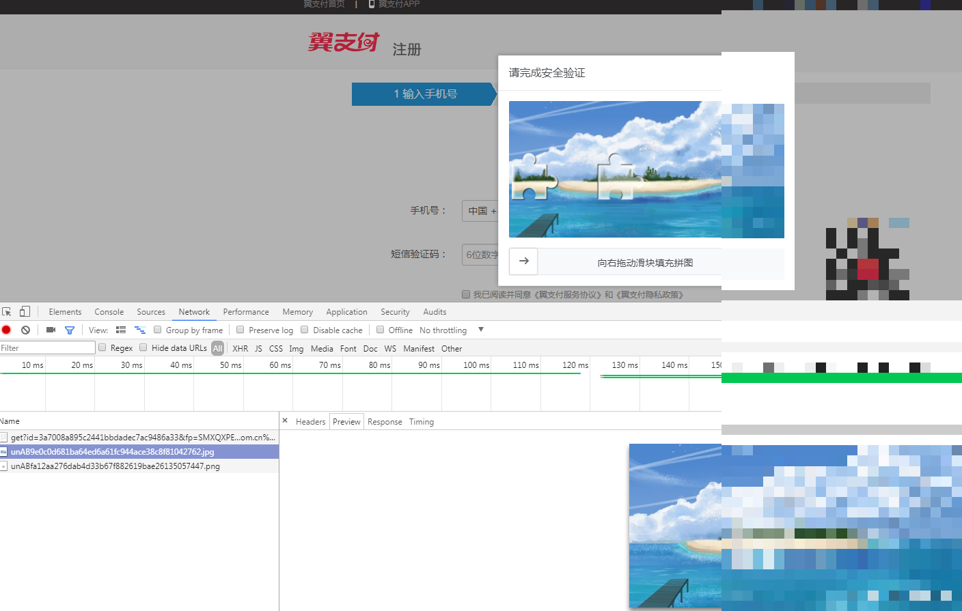Stop recording with the red record button
The image size is (962, 611).
[x=6, y=330]
